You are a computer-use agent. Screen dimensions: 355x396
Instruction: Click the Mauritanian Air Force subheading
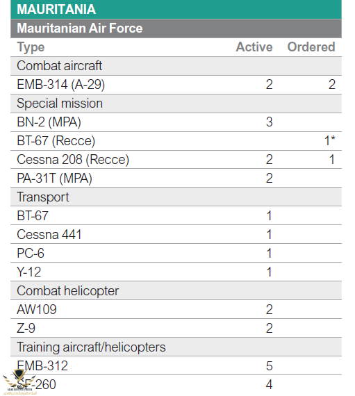(80, 28)
